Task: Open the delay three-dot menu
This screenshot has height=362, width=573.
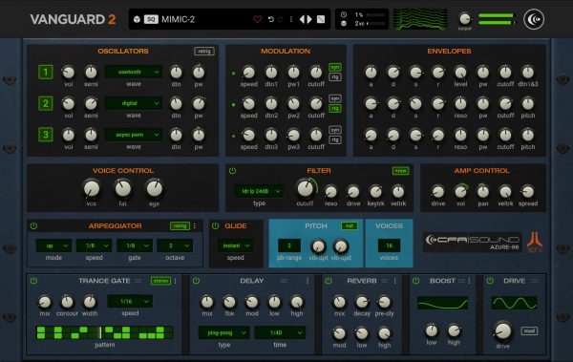Action: 308,281
